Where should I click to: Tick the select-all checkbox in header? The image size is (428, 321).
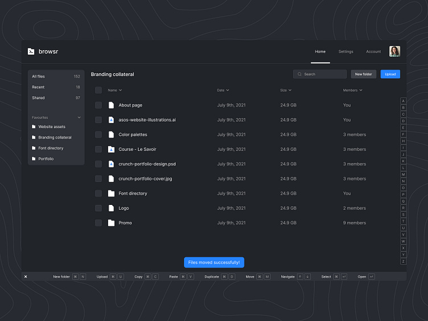point(98,90)
